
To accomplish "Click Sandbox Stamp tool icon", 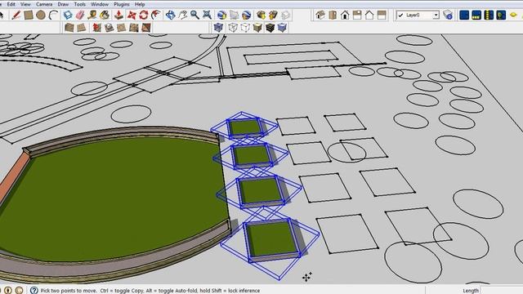I will (x=109, y=28).
